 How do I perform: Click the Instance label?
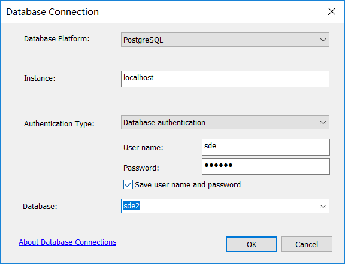[40, 78]
